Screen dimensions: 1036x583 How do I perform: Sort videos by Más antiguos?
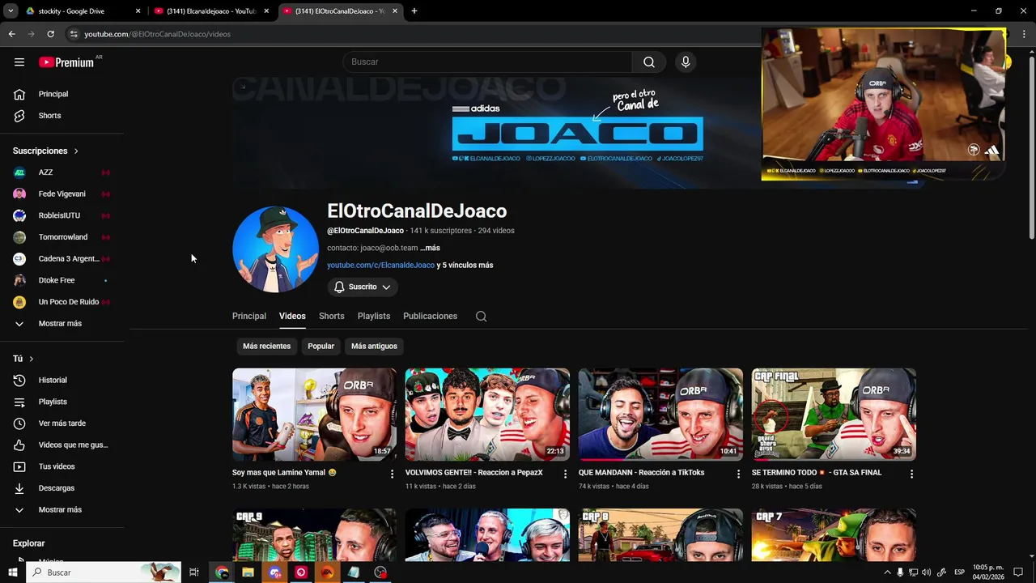(x=374, y=347)
